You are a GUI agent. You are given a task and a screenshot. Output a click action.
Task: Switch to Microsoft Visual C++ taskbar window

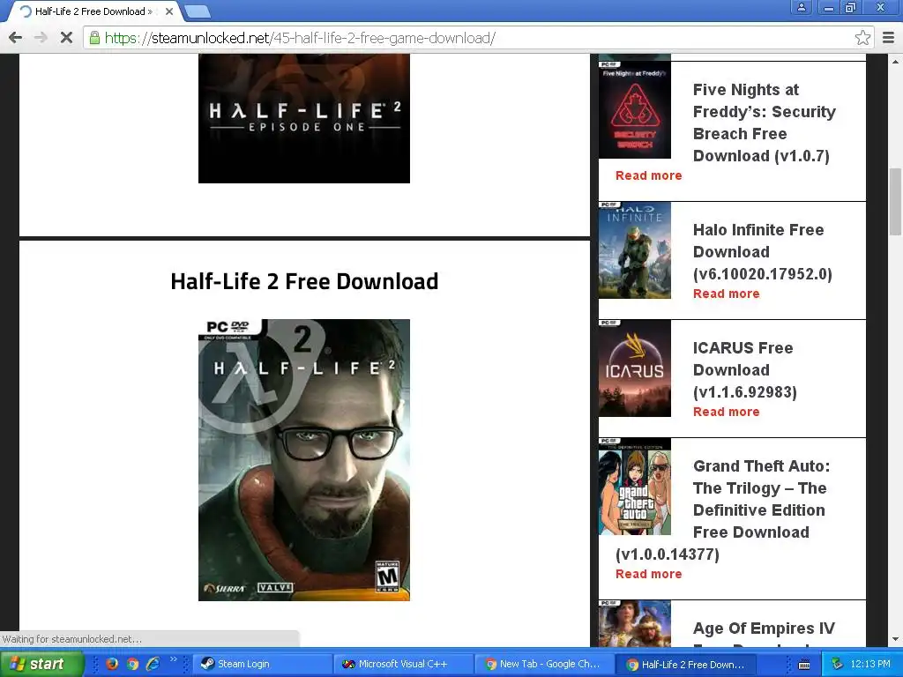(402, 665)
